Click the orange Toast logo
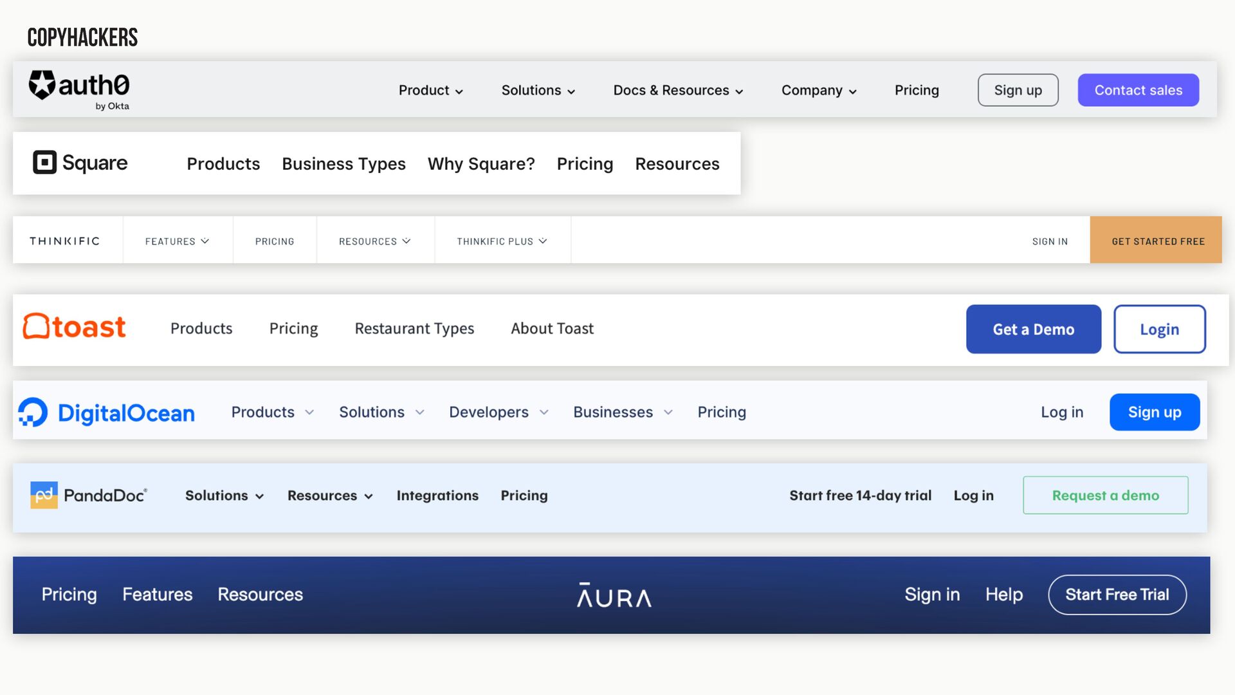1235x695 pixels. [x=75, y=327]
